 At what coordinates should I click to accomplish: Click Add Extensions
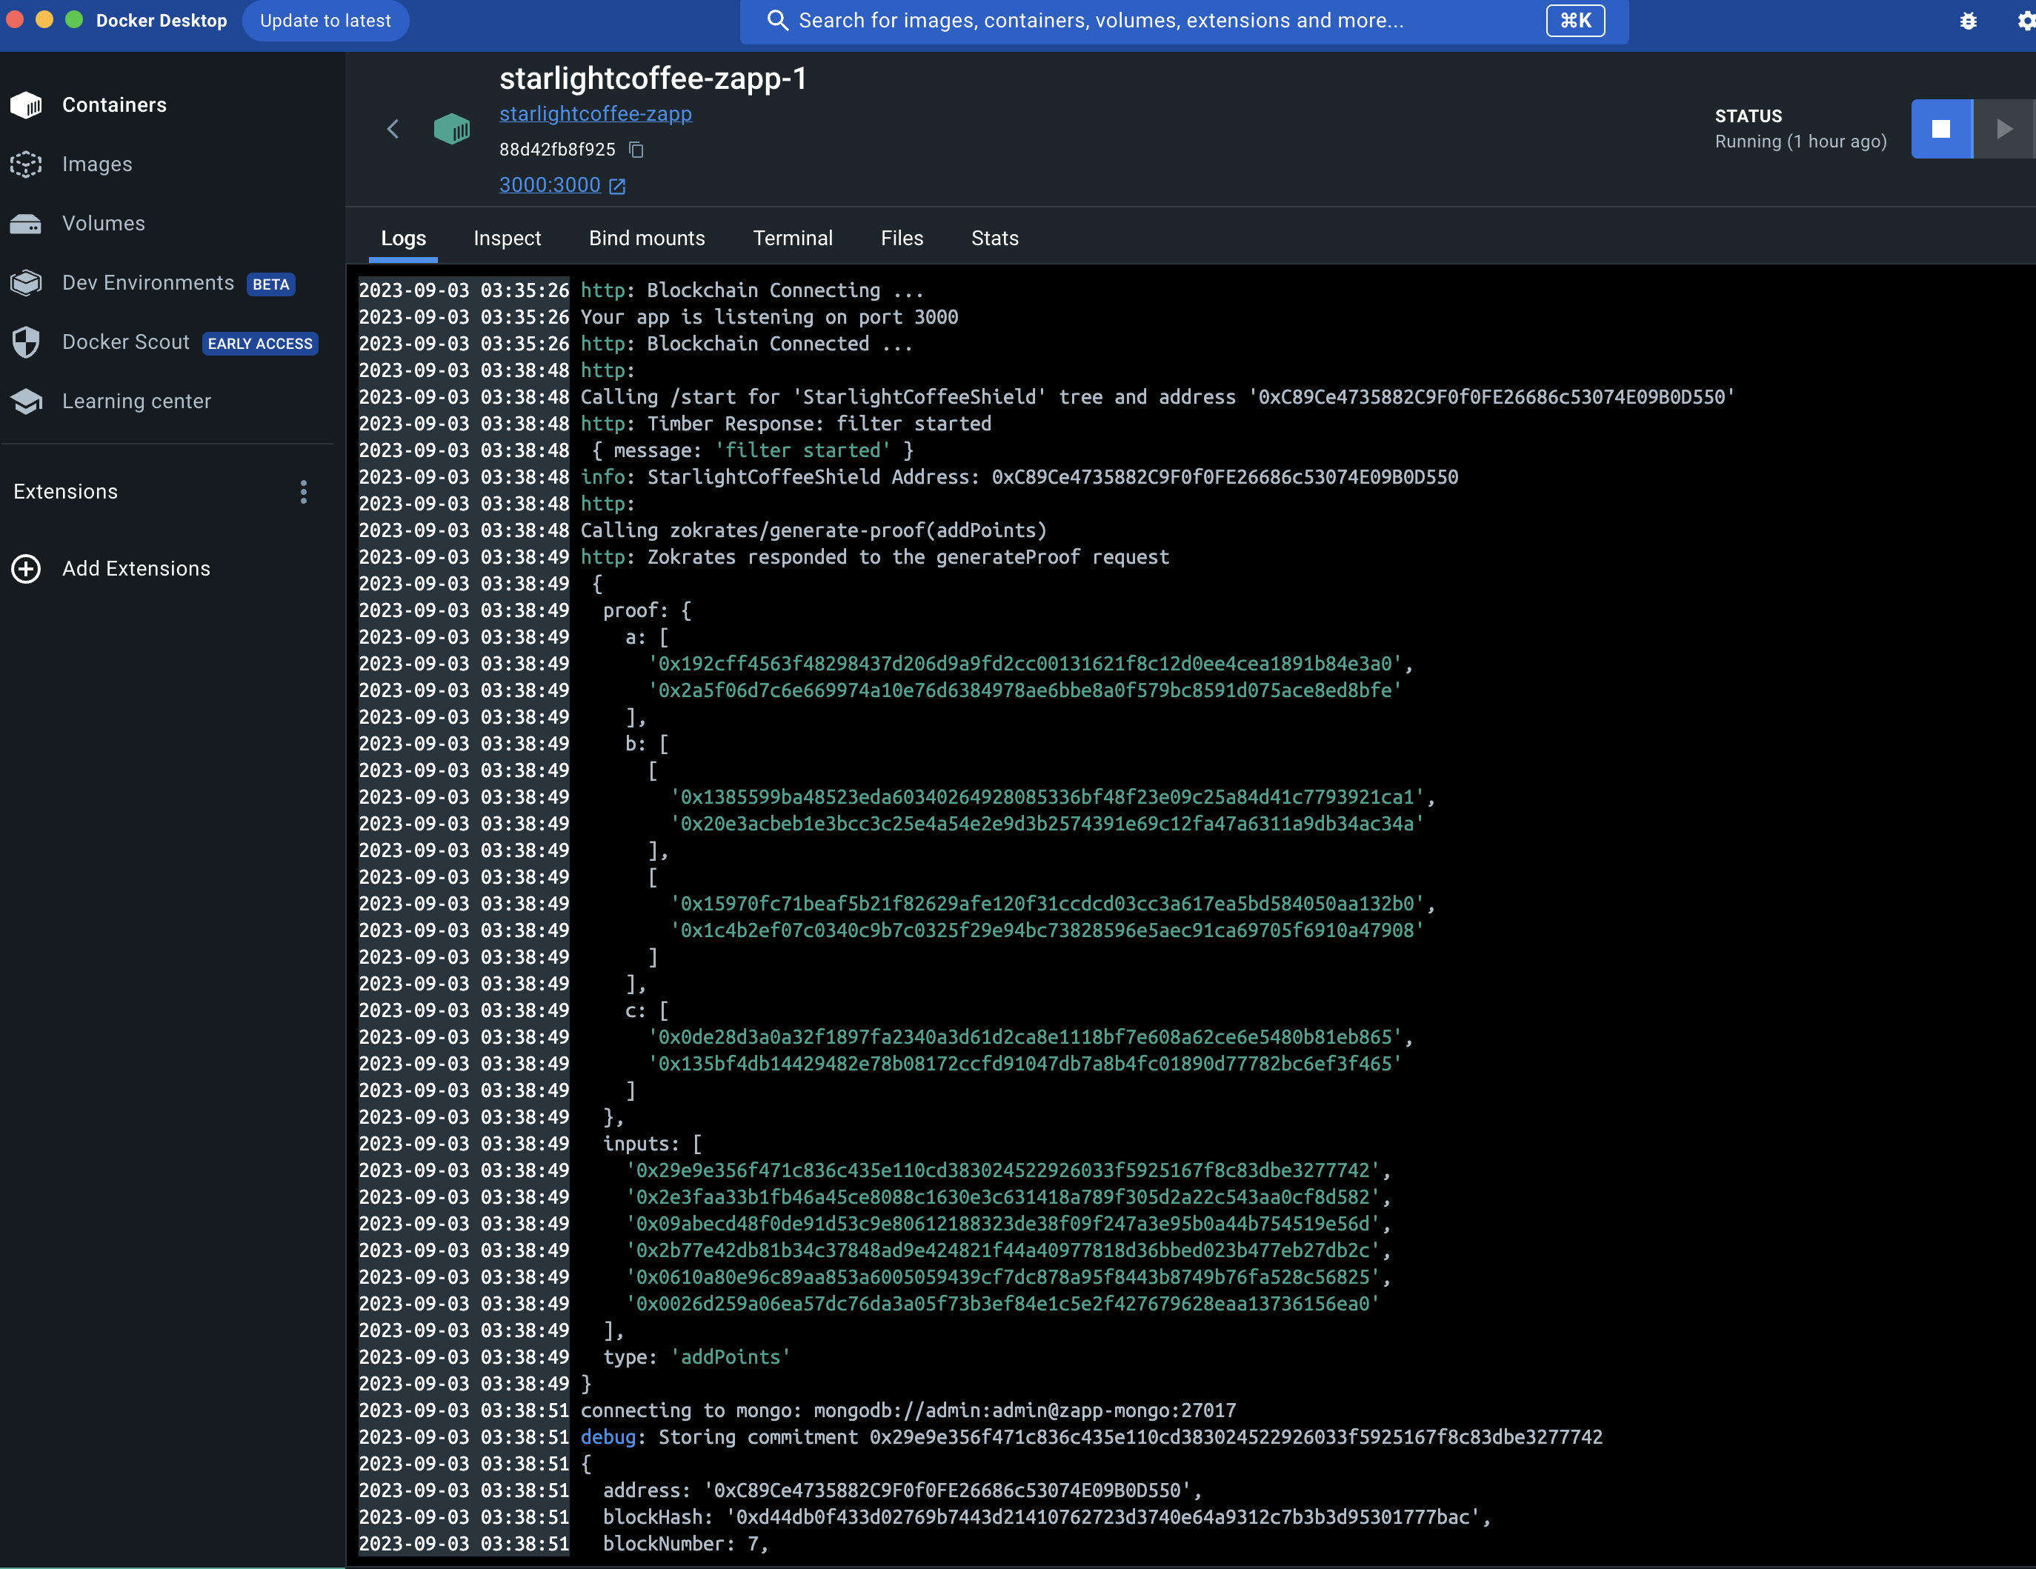click(x=135, y=569)
